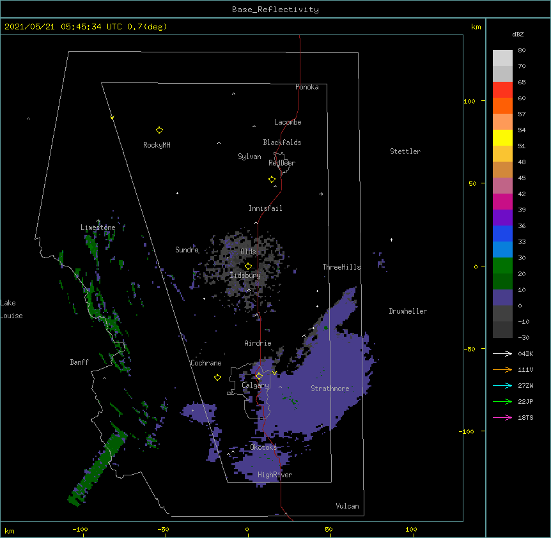The image size is (551, 538).
Task: Click the yellow marker southeast of Cochrane
Action: 217,377
